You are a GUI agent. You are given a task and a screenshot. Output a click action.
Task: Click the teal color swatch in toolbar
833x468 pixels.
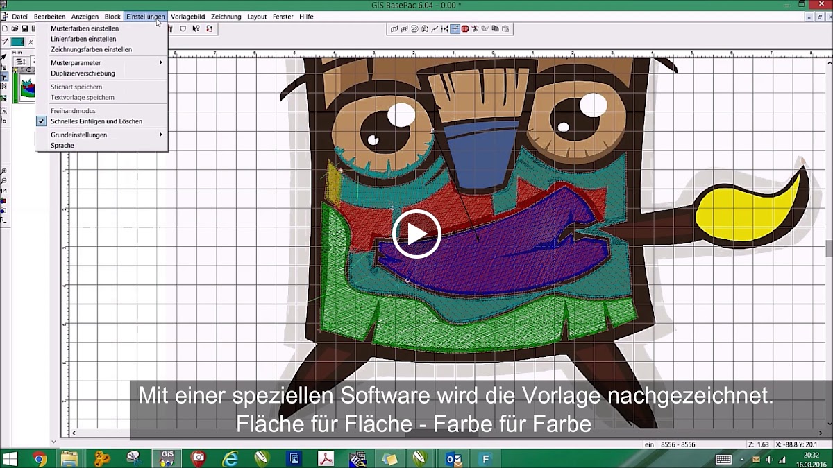click(x=17, y=42)
